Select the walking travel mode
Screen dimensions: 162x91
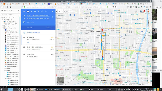click(38, 11)
